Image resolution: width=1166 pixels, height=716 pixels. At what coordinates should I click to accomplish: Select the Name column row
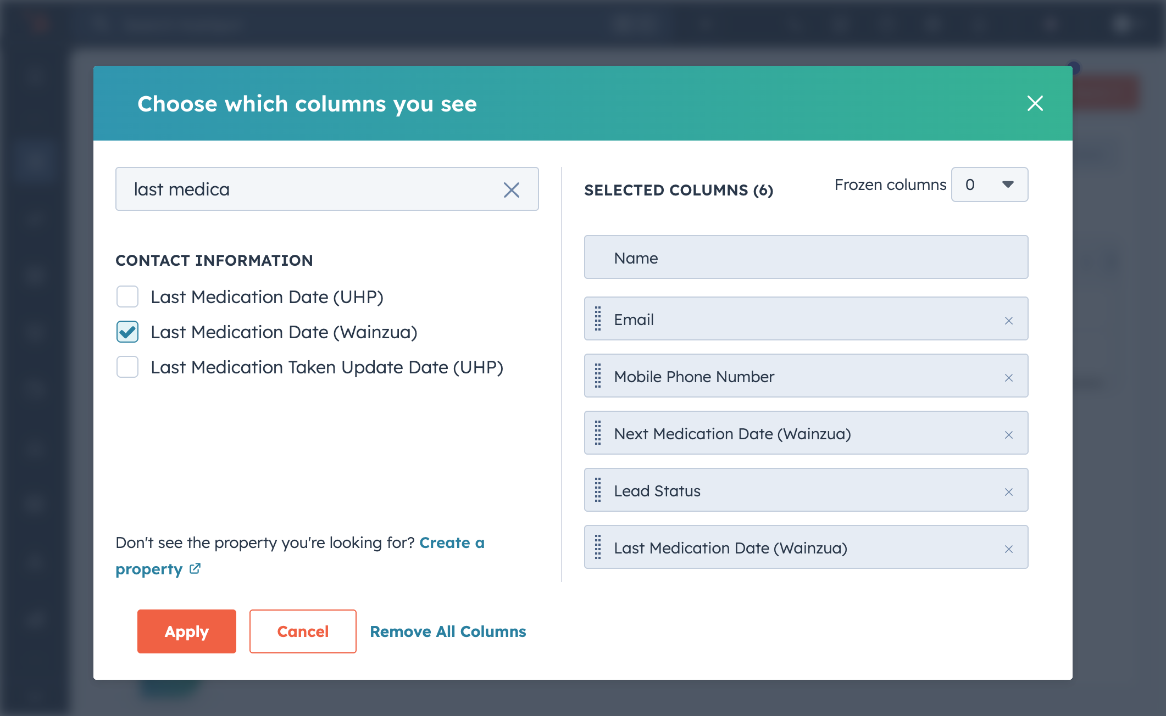point(806,257)
